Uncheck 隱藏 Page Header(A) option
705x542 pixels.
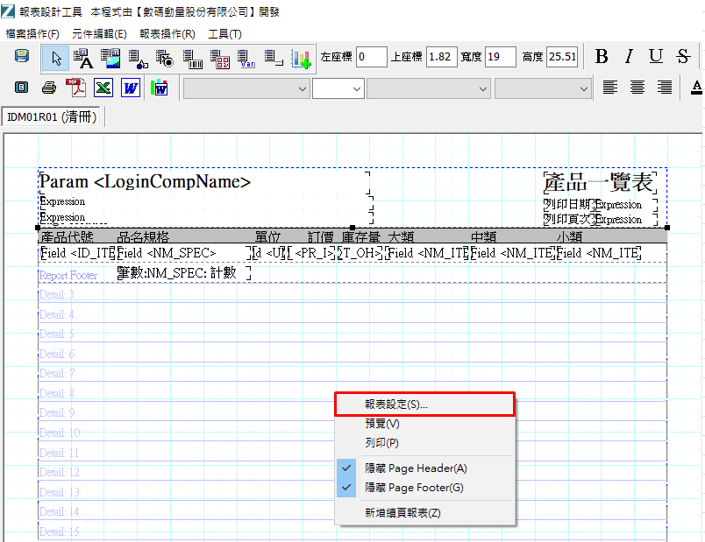(x=425, y=468)
